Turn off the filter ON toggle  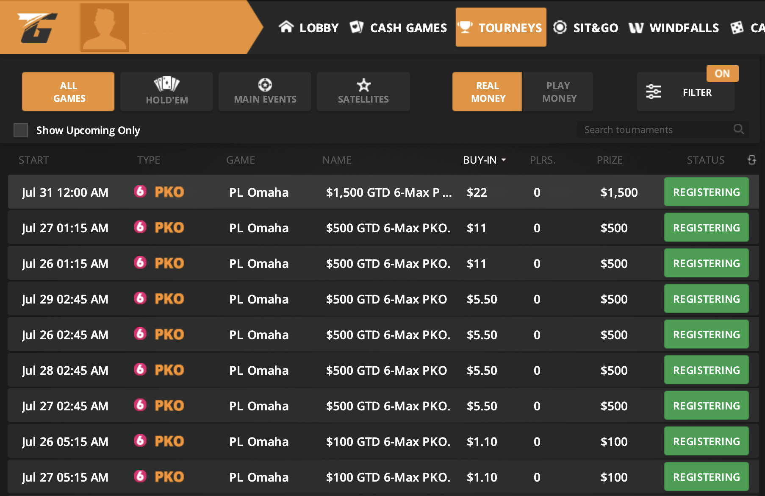(722, 74)
